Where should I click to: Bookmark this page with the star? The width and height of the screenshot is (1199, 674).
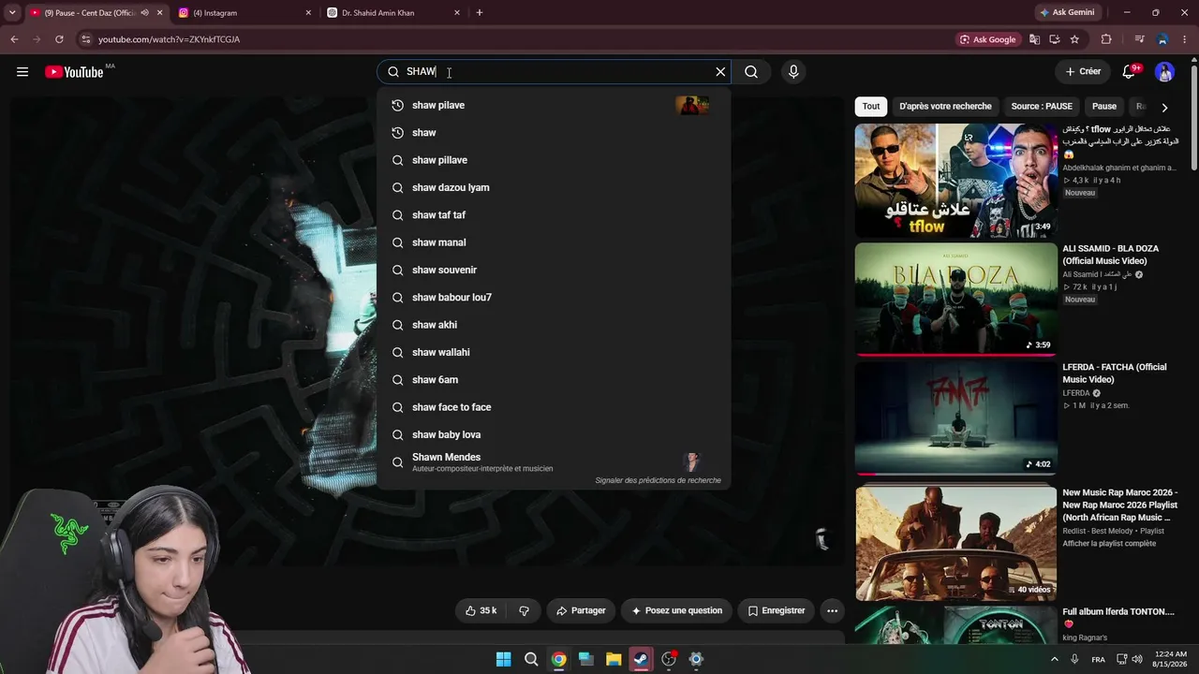tap(1074, 39)
